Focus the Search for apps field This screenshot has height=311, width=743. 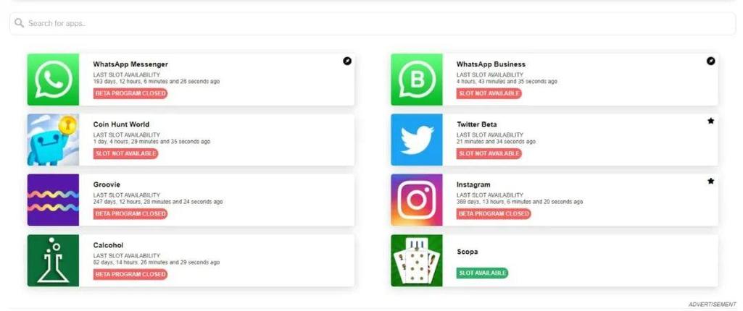(x=373, y=23)
